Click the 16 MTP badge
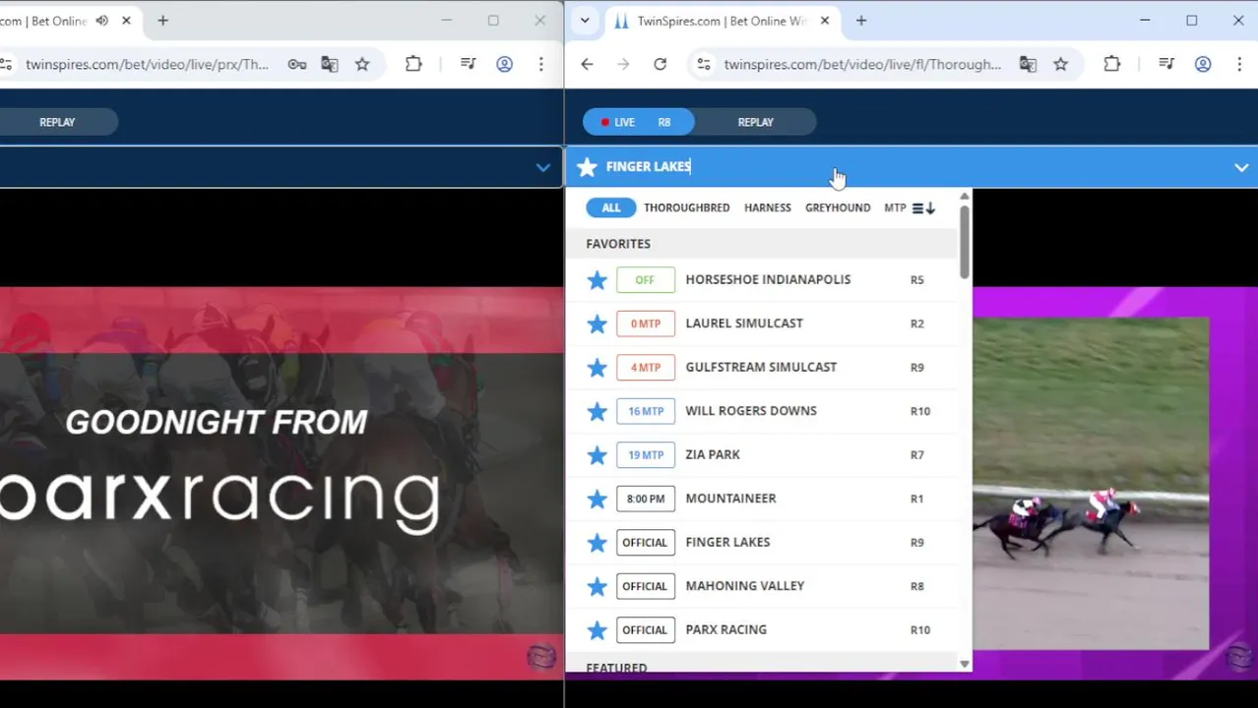Image resolution: width=1258 pixels, height=708 pixels. [x=646, y=411]
